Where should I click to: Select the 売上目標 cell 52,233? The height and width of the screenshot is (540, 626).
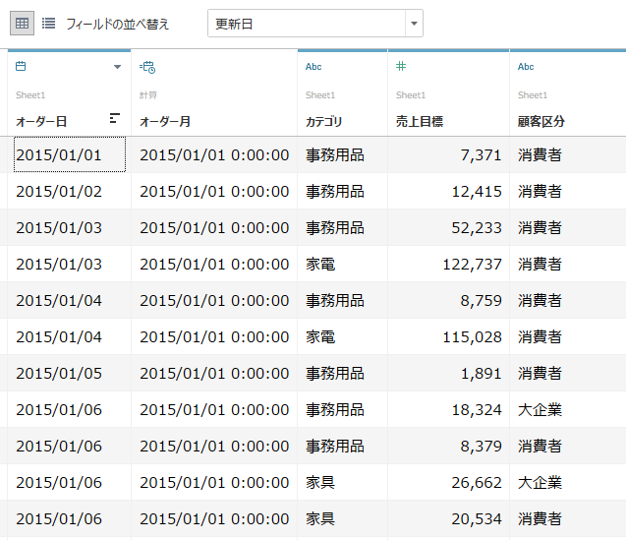(448, 227)
